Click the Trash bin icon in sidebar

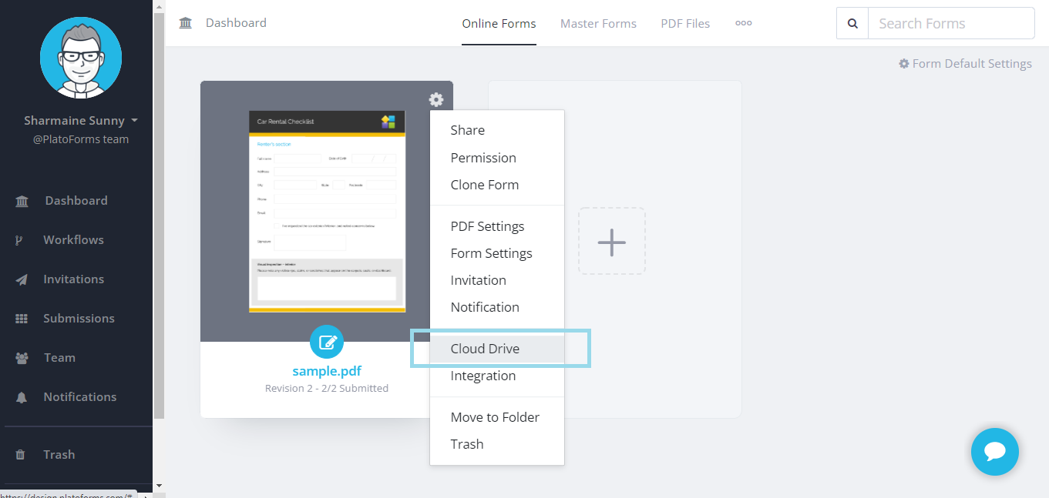pos(21,455)
